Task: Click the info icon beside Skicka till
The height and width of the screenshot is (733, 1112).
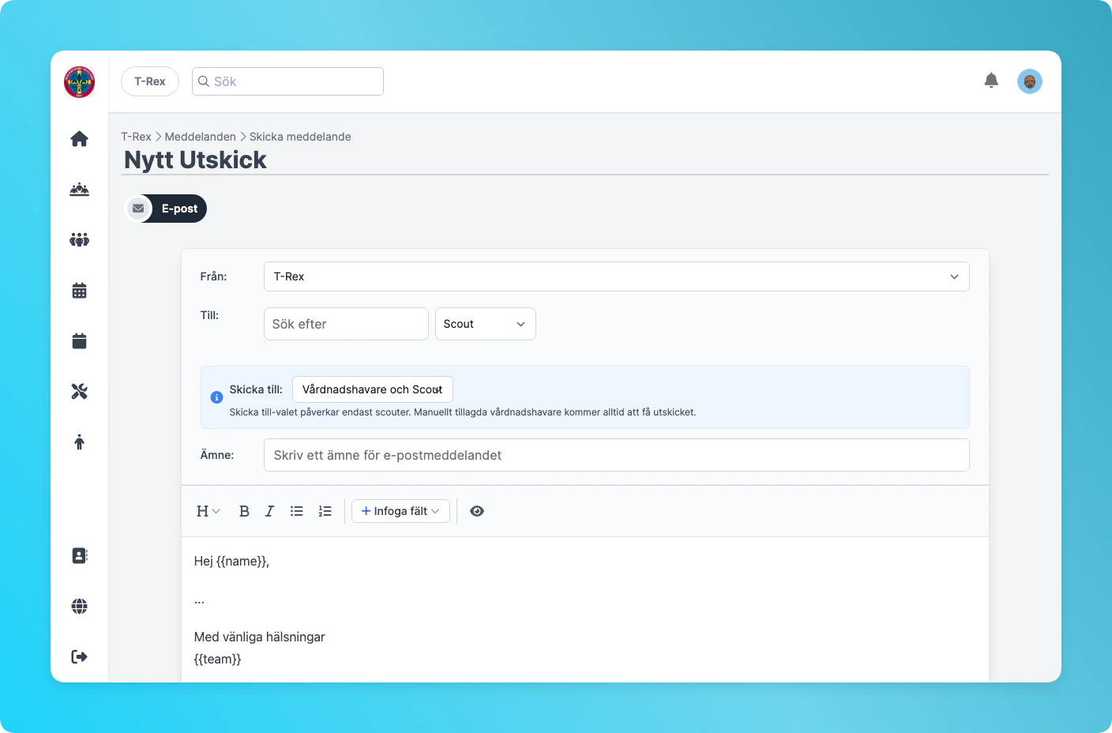Action: click(x=216, y=397)
